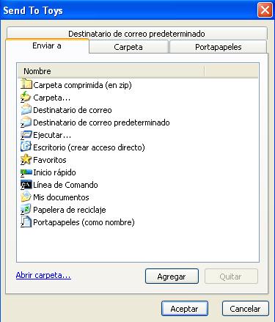Select the Escritorio (crear acceso directo) icon
This screenshot has height=322, width=275.
(x=26, y=147)
